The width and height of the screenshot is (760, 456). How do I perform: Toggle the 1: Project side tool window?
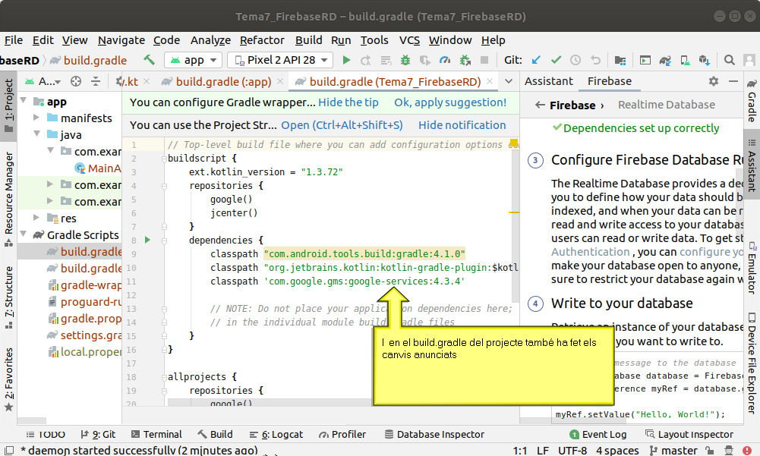point(8,105)
